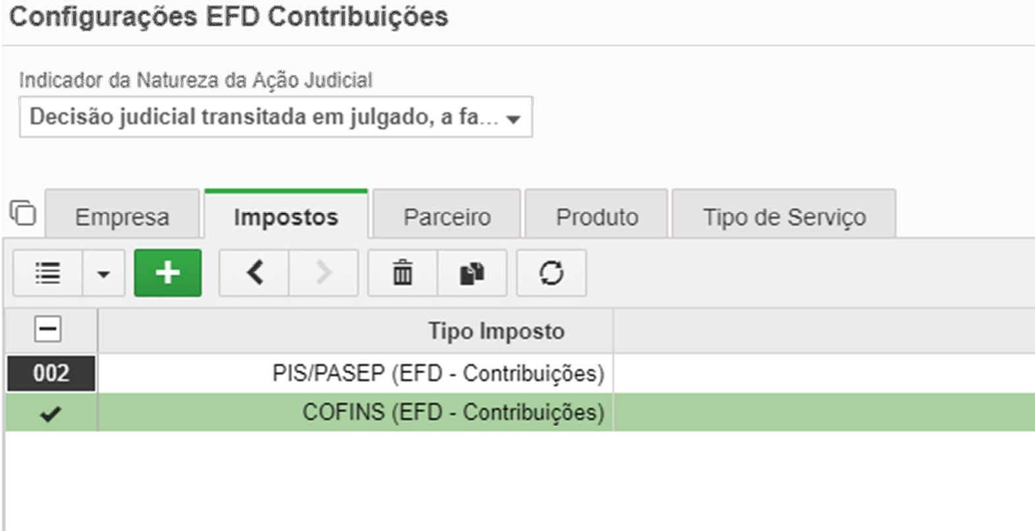The width and height of the screenshot is (1035, 531).
Task: Duplicate record using the copy icon
Action: 472,273
